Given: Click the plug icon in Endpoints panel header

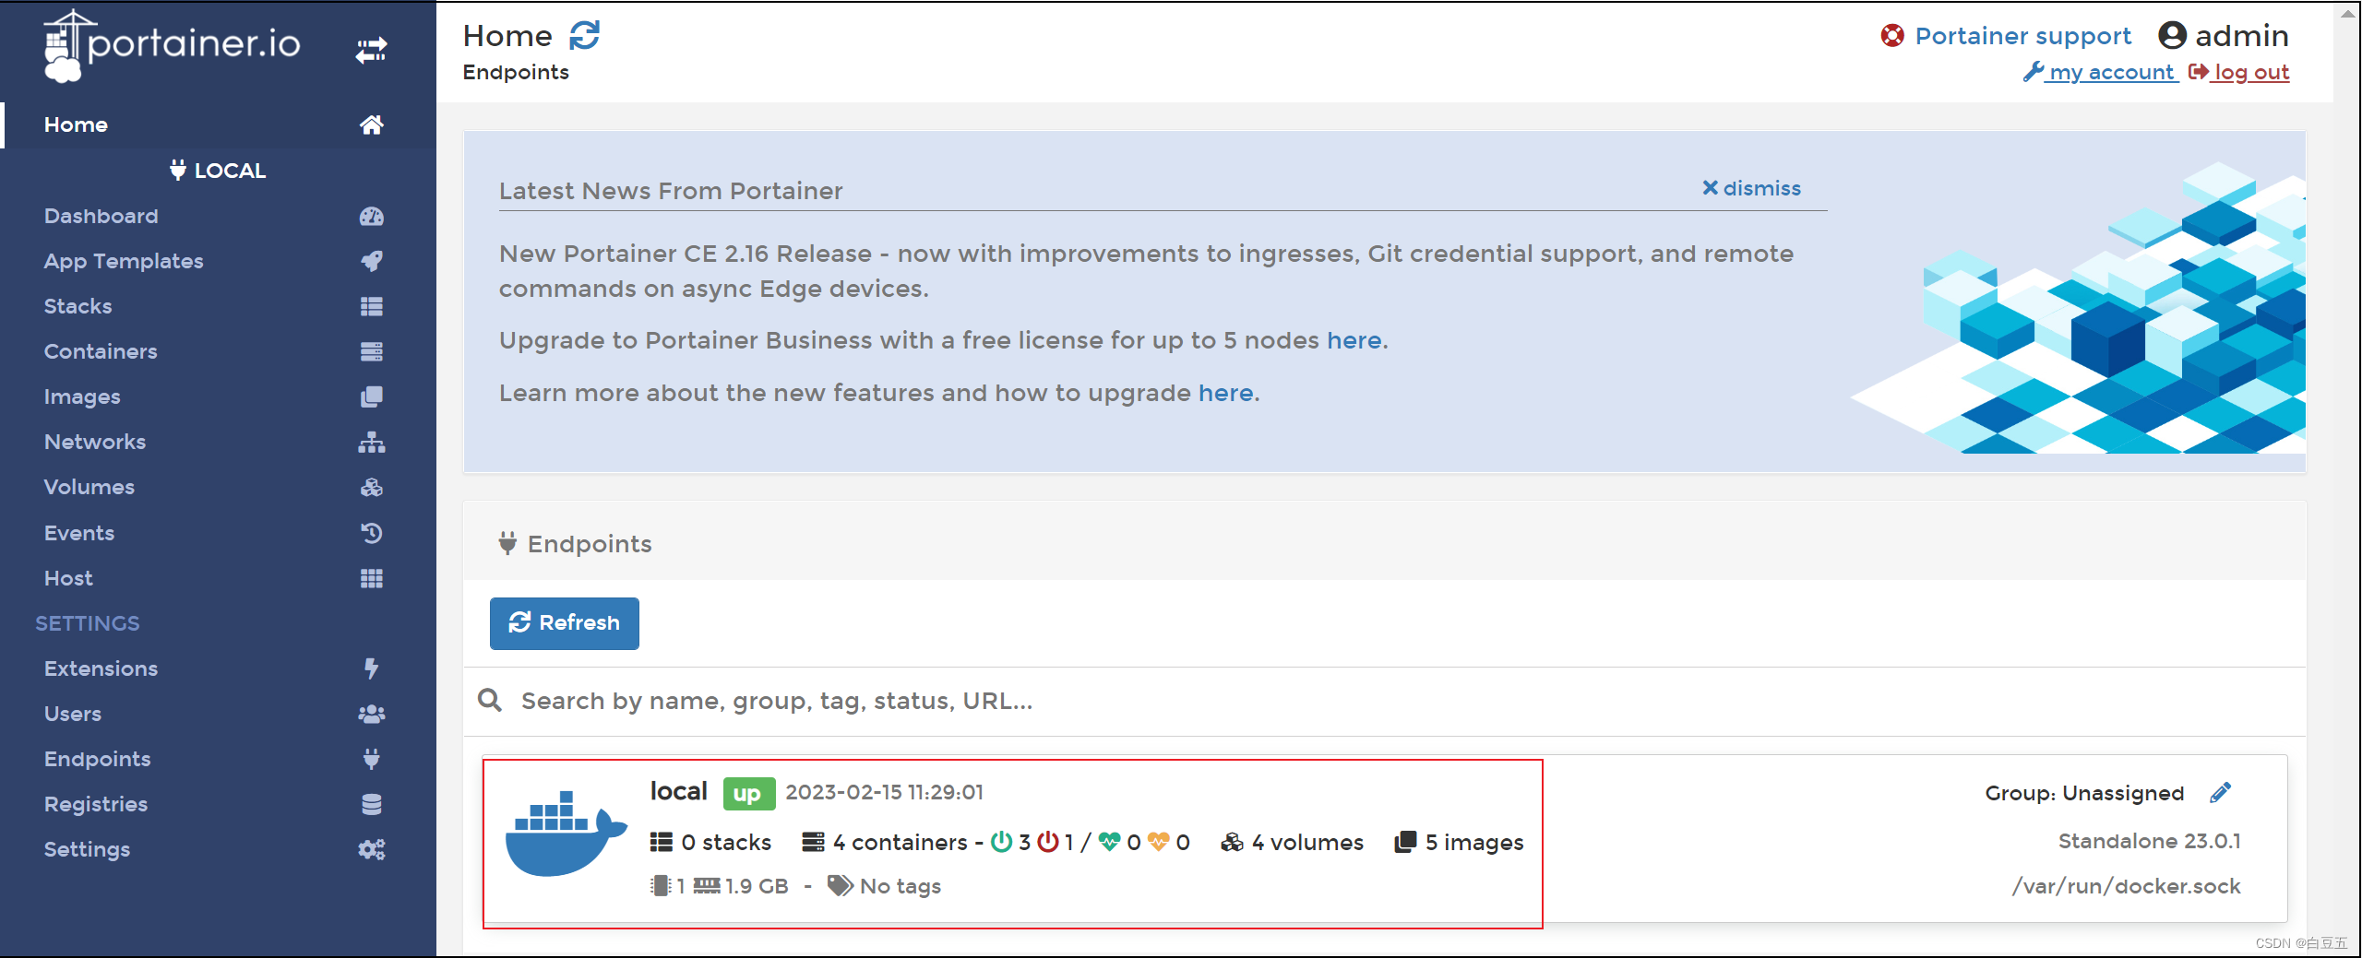Looking at the screenshot, I should pyautogui.click(x=507, y=543).
